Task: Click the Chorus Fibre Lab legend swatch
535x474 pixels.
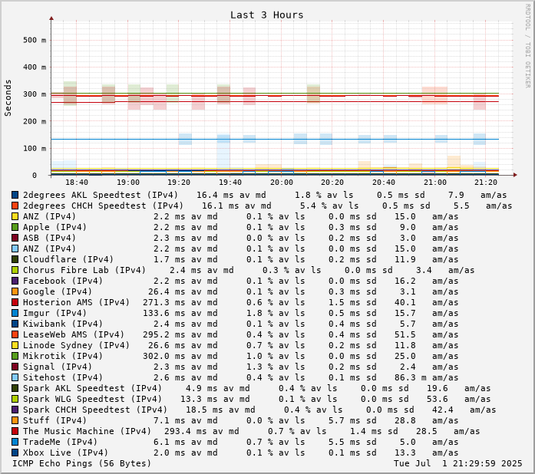Action: click(15, 270)
